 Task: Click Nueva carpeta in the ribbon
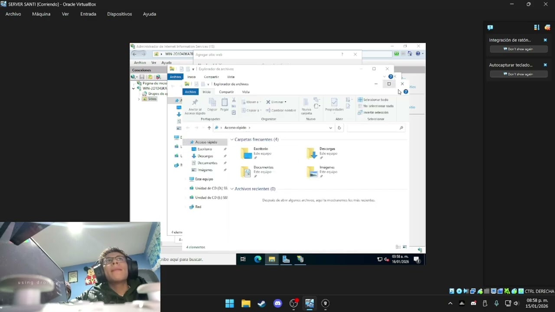pos(306,106)
